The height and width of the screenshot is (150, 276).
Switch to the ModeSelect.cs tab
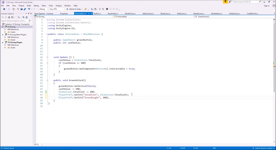[x=217, y=14]
